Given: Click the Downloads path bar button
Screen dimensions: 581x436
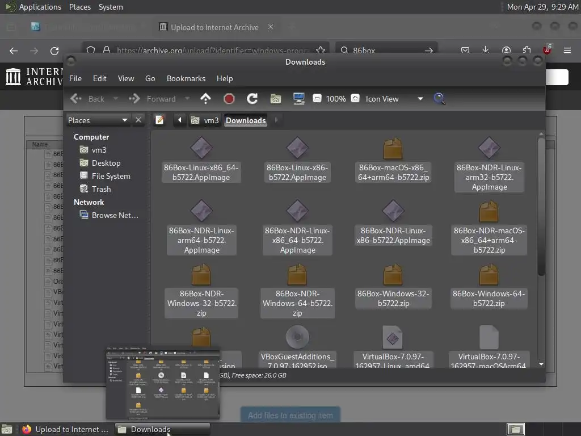Looking at the screenshot, I should tap(246, 120).
